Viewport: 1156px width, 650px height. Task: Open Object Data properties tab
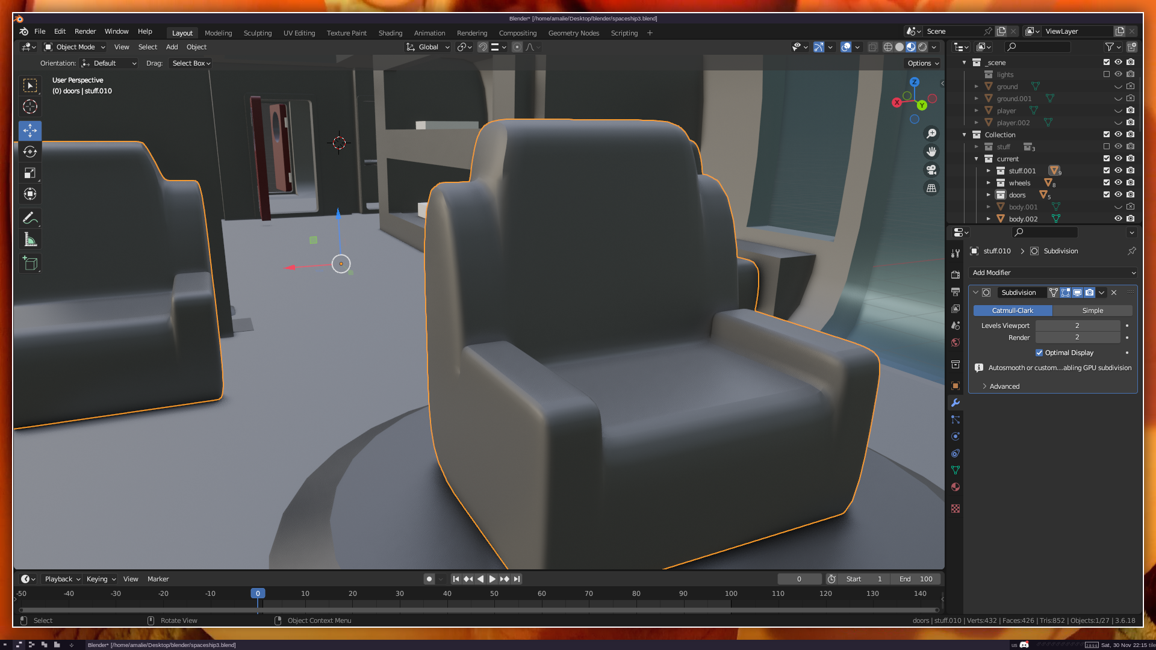[956, 470]
